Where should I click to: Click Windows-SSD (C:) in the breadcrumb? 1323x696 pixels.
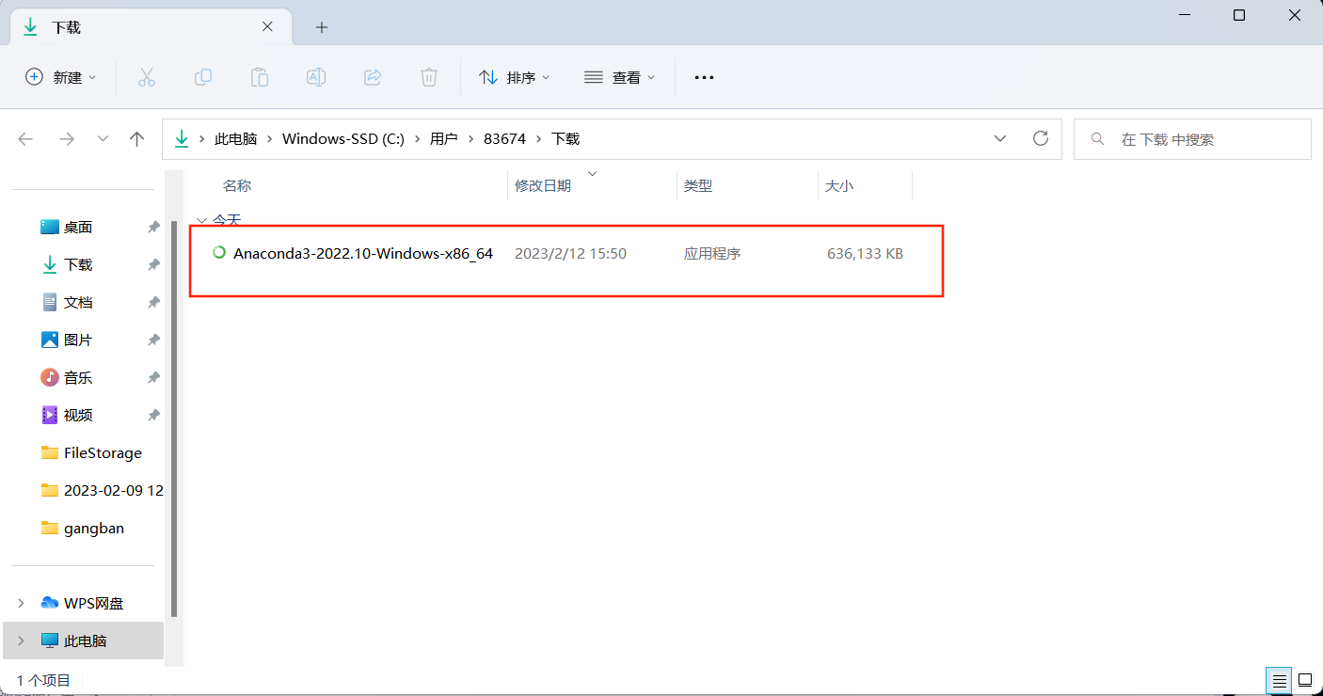click(343, 138)
